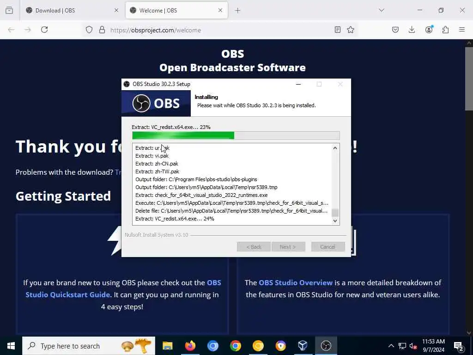Click the tracking protection shield icon
Viewport: 473px width, 355px height.
[89, 30]
